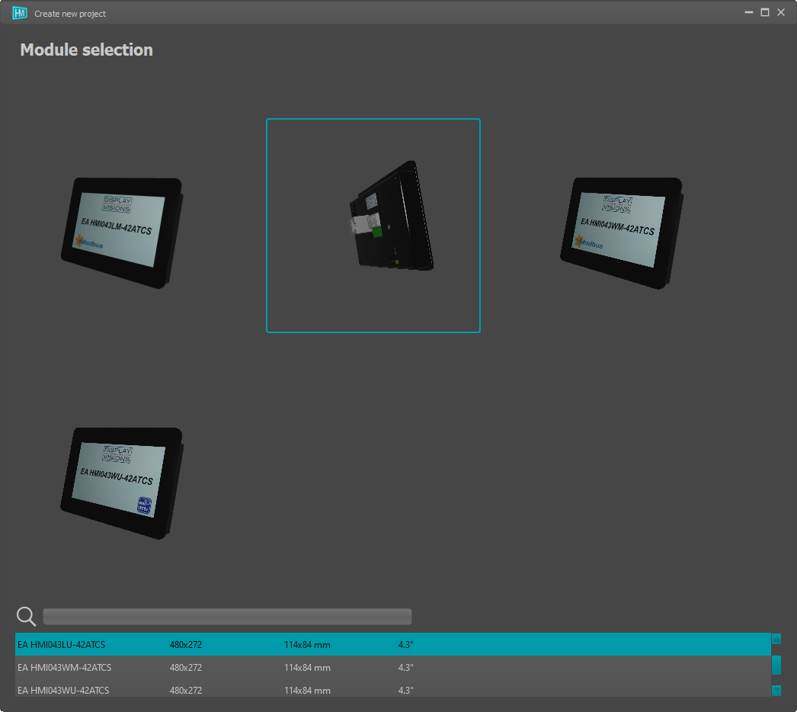The width and height of the screenshot is (797, 712).
Task: Select the EA HMI043WM-42ATCS module thumbnail
Action: (x=622, y=233)
